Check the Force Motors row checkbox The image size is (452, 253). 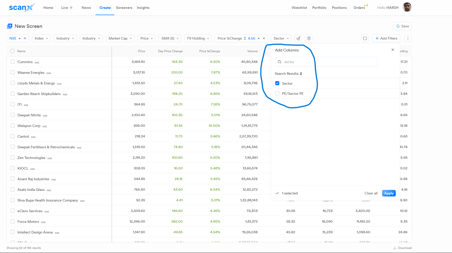[x=13, y=221]
